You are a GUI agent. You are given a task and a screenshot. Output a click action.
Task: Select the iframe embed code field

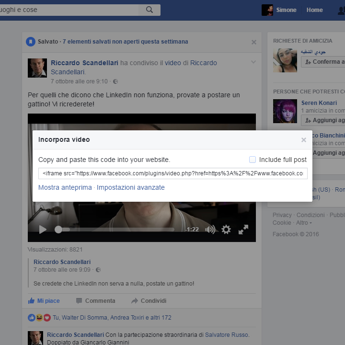(x=172, y=173)
